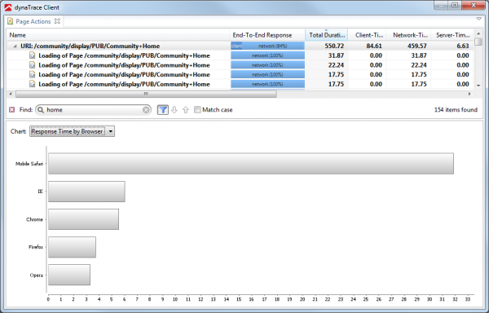Open the view menu triangle at top right
The image size is (489, 313).
(479, 19)
